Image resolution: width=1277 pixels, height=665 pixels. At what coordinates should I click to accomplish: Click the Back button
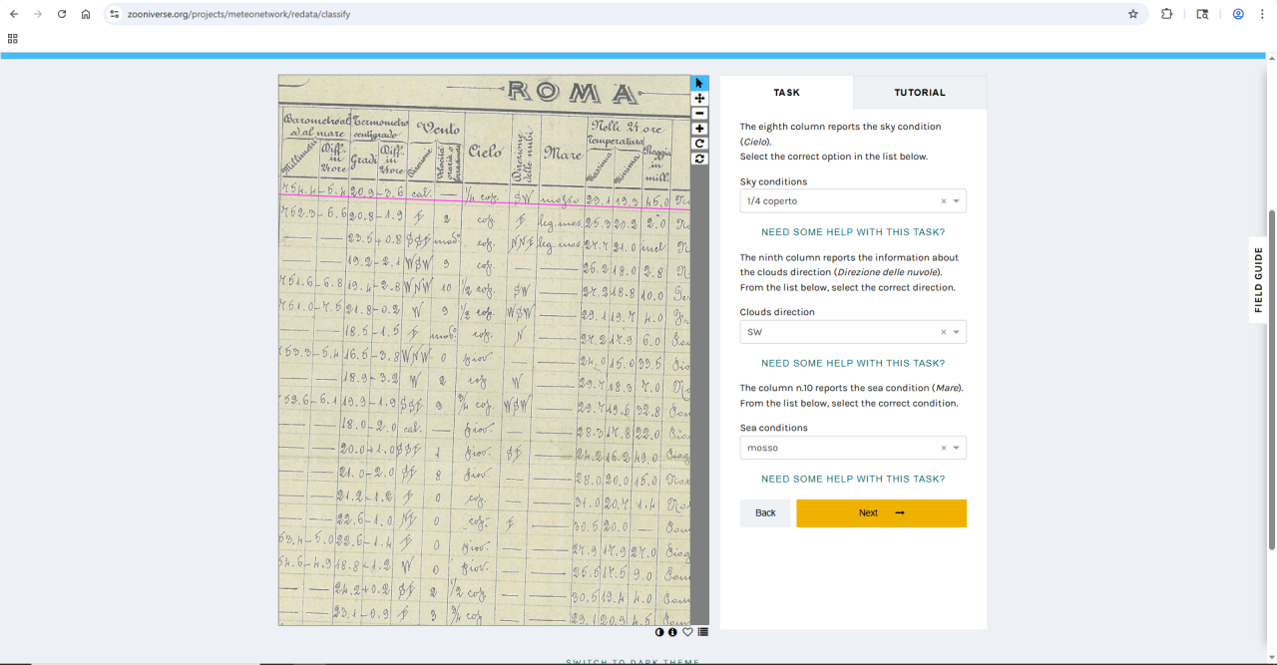tap(765, 512)
